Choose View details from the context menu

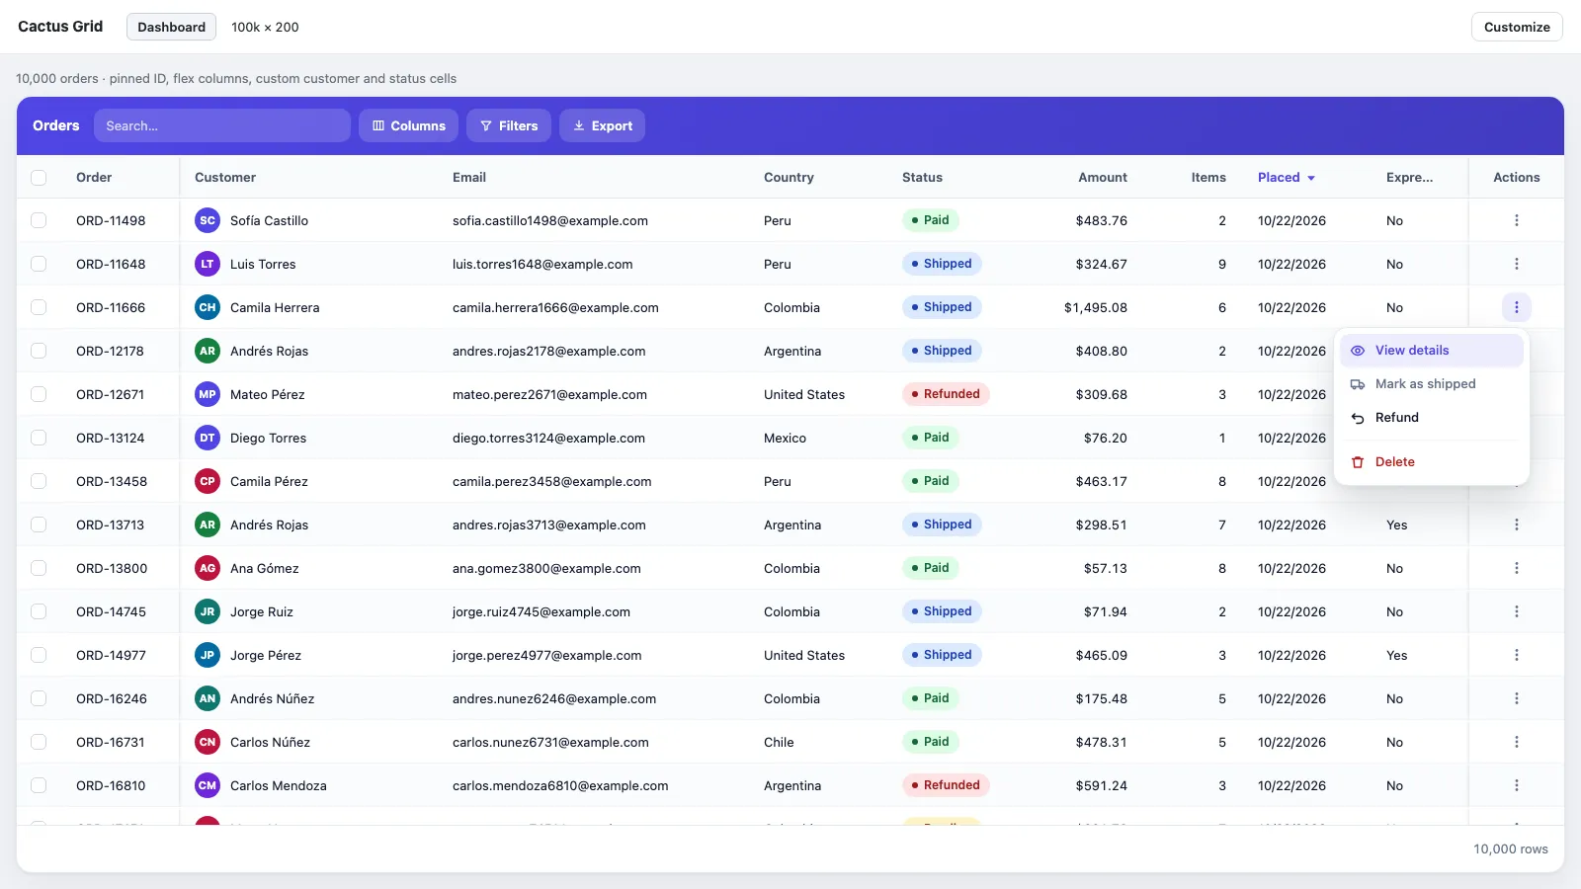[x=1431, y=351]
